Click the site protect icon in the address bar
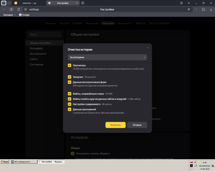 [x=26, y=9]
